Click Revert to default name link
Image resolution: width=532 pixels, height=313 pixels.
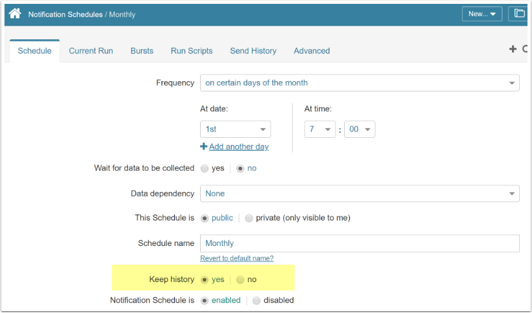pos(237,258)
